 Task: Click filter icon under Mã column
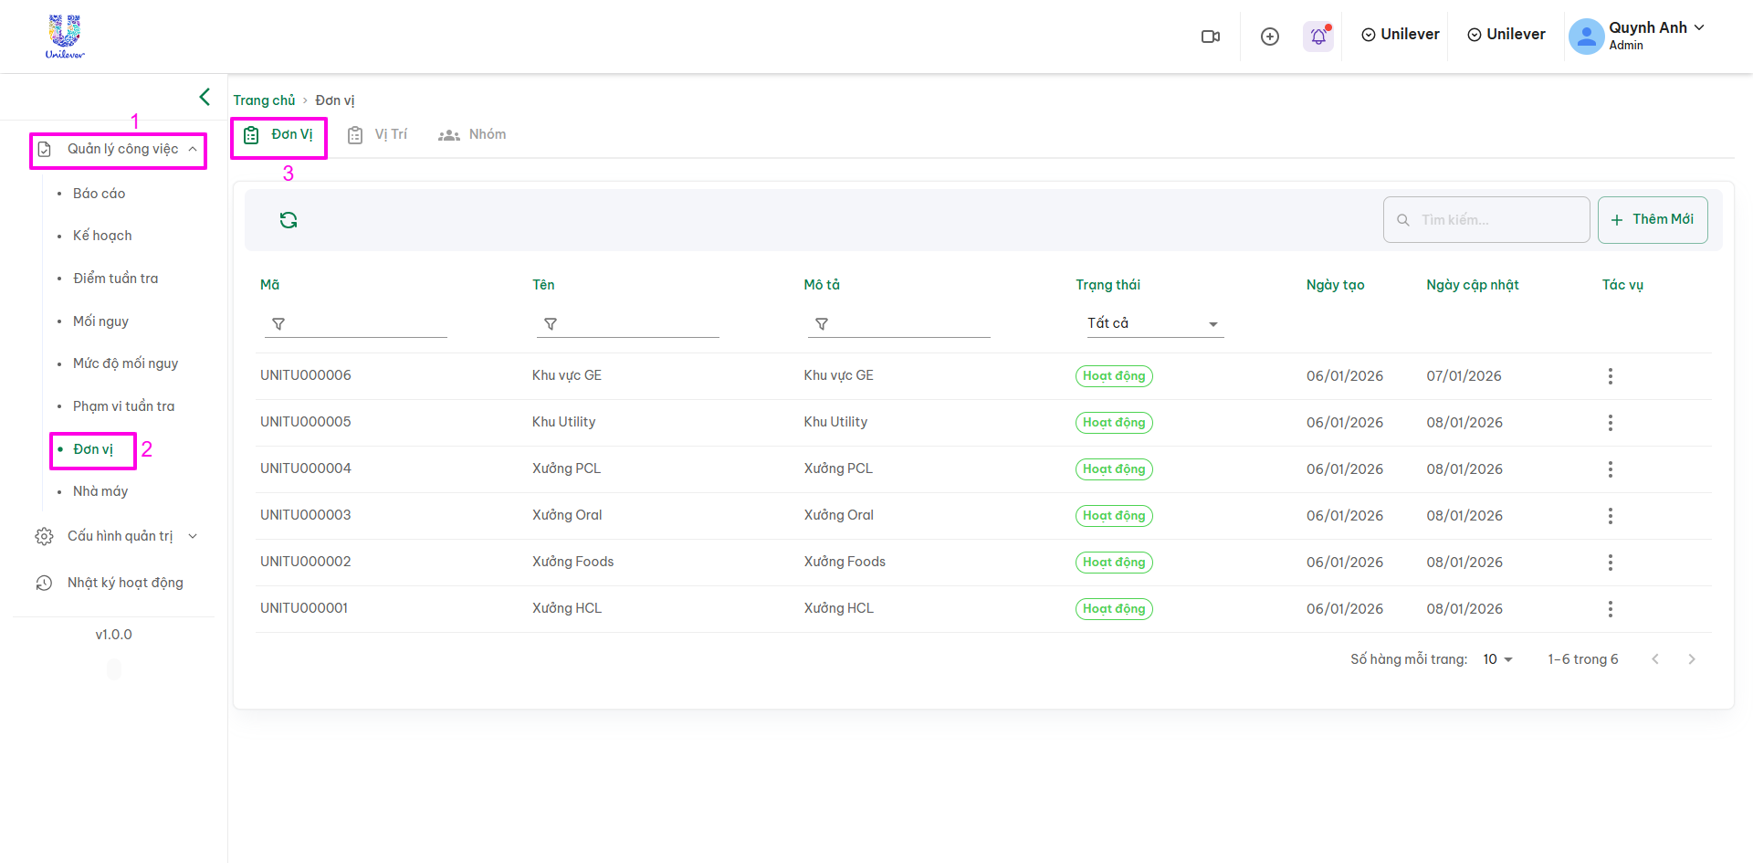[278, 324]
